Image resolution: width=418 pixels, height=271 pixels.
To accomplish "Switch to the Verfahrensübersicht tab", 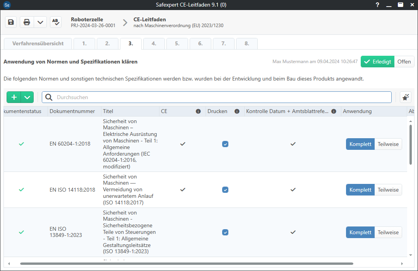I will coord(38,43).
